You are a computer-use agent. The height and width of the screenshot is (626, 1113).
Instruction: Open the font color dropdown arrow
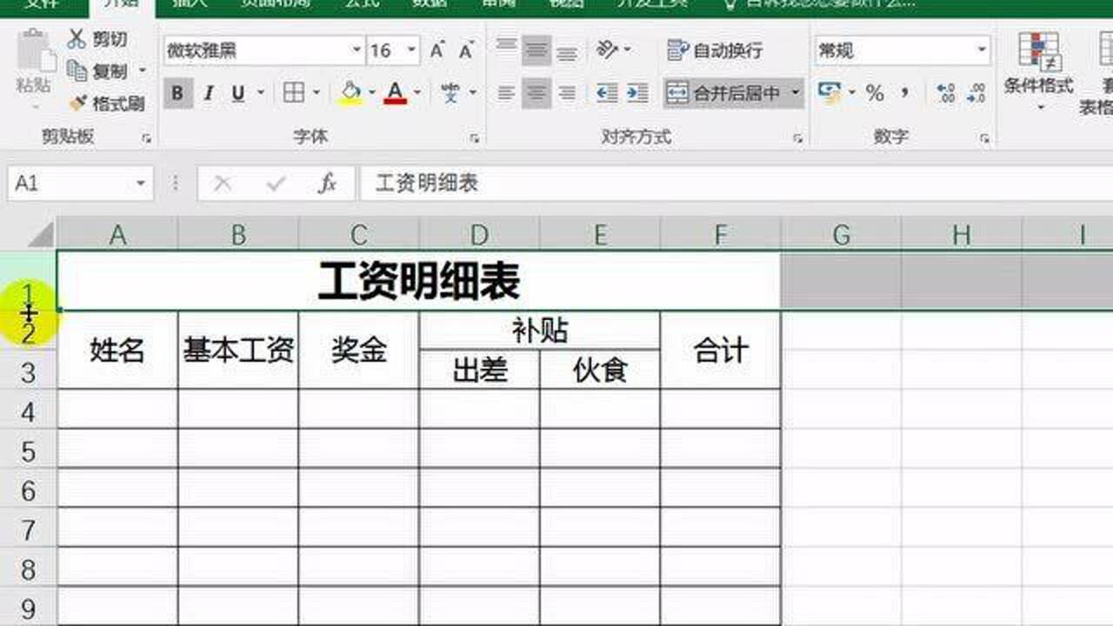(417, 92)
